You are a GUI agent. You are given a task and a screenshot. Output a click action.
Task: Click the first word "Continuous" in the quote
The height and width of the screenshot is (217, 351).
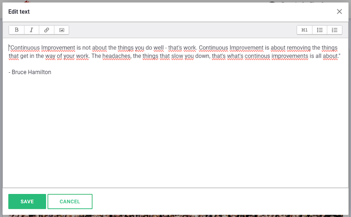click(25, 48)
